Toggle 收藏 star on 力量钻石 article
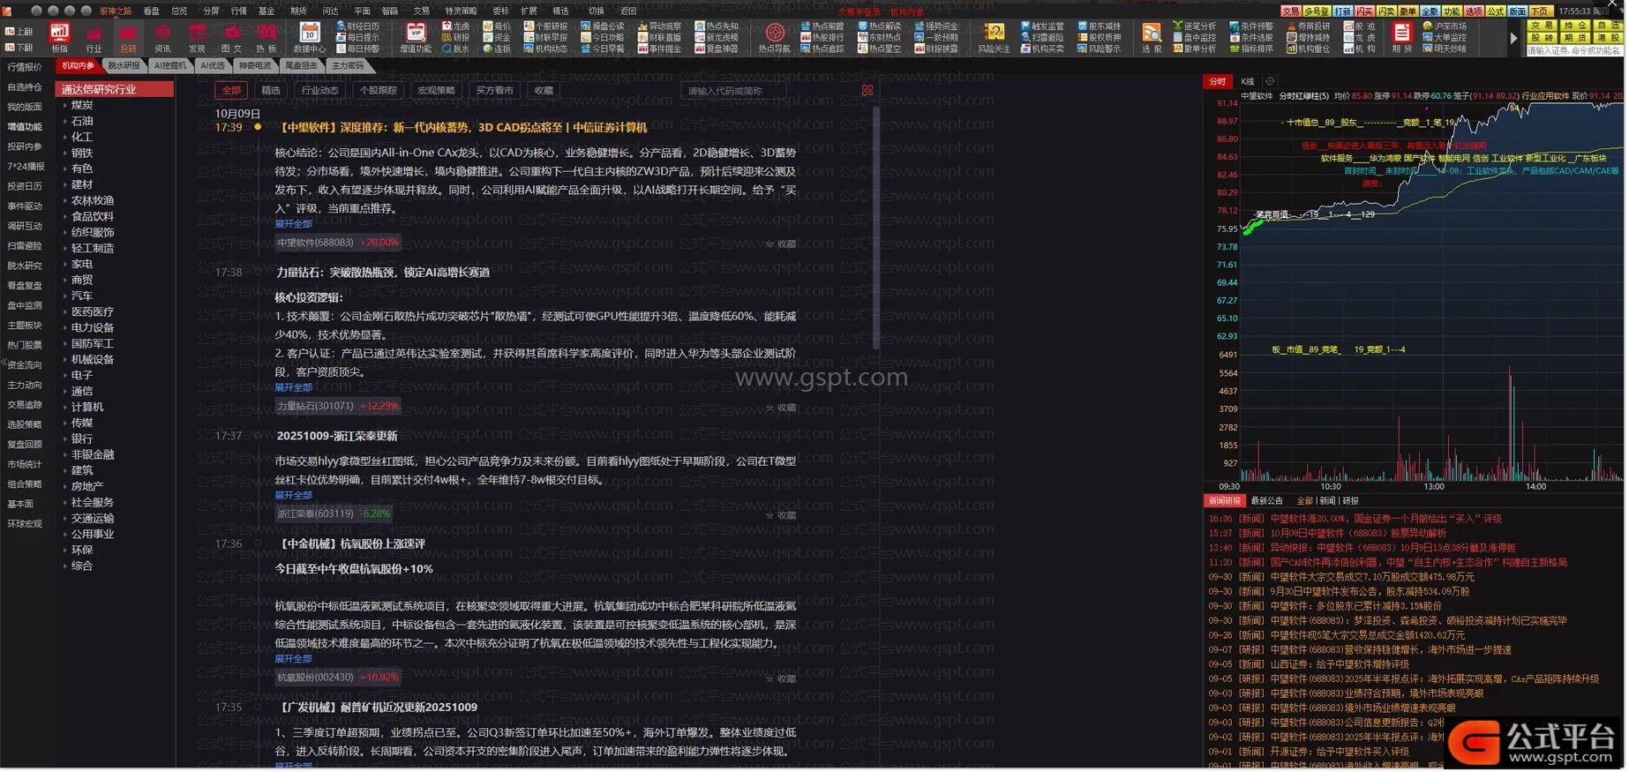 pyautogui.click(x=781, y=408)
